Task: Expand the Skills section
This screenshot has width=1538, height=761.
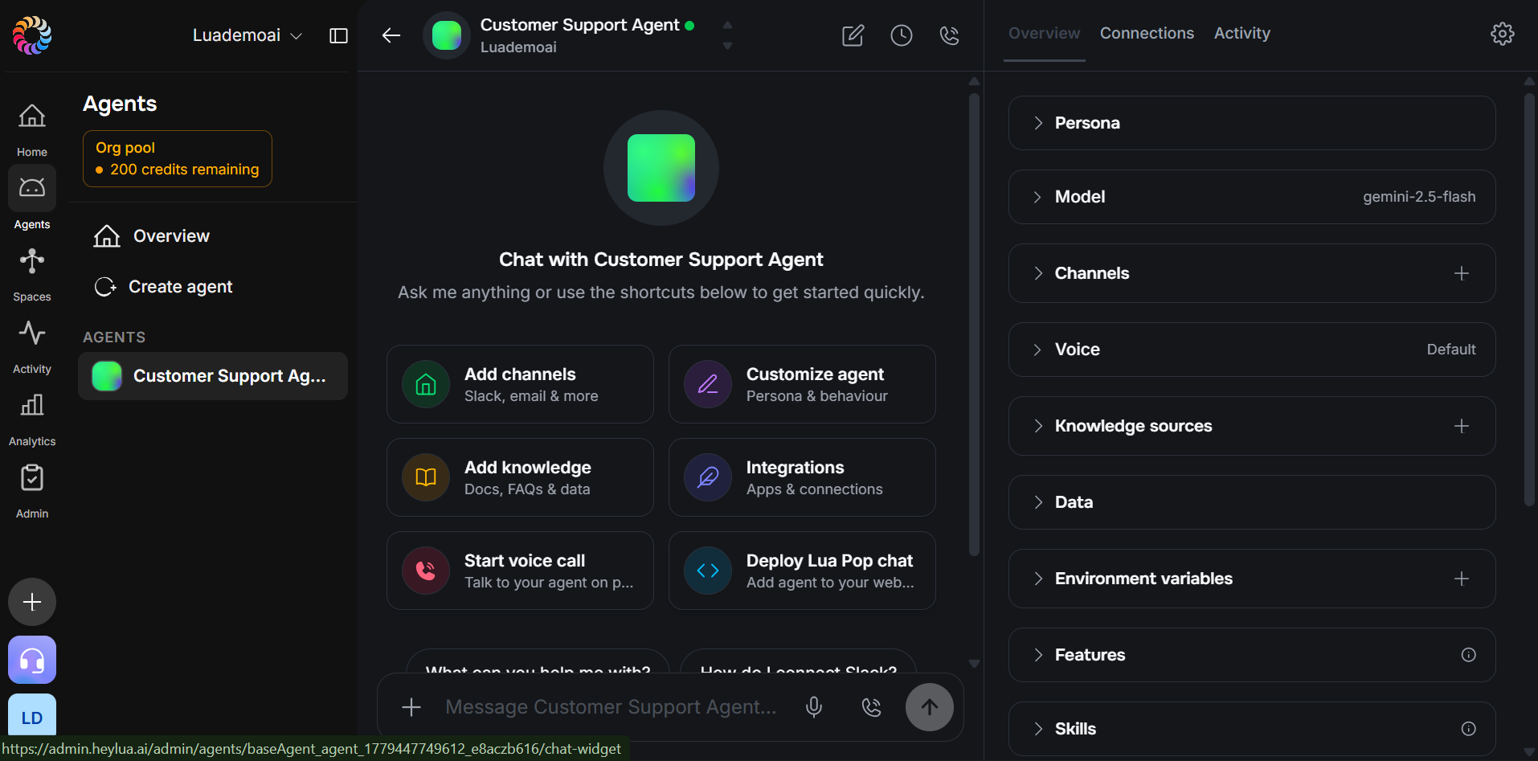Action: coord(1252,729)
